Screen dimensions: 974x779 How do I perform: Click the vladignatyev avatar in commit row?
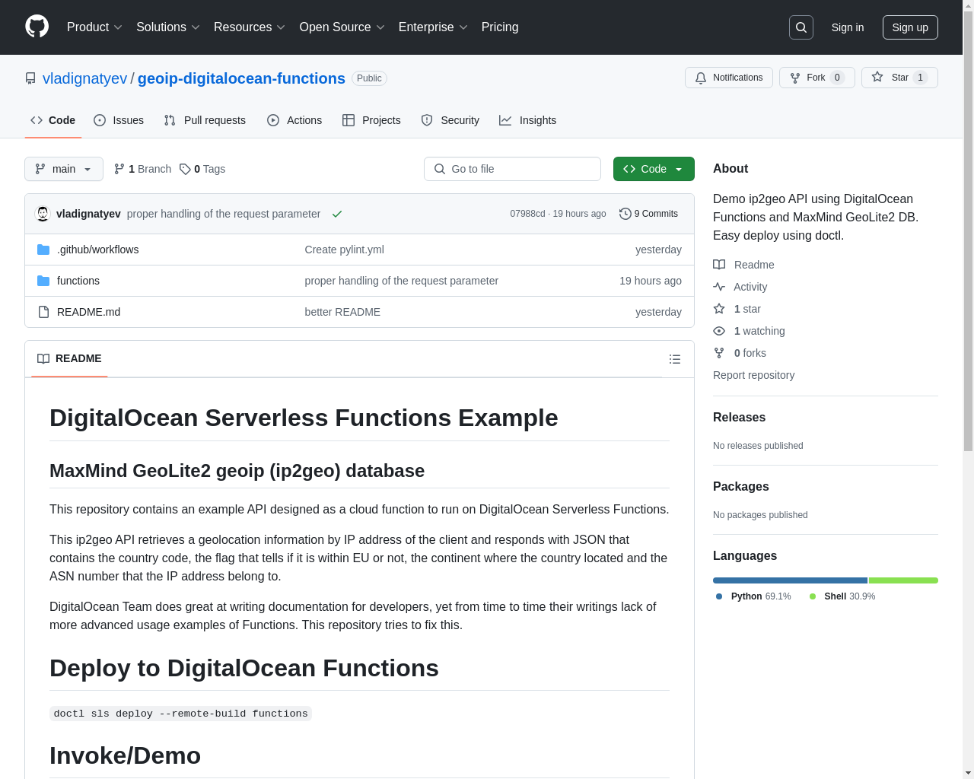(43, 214)
